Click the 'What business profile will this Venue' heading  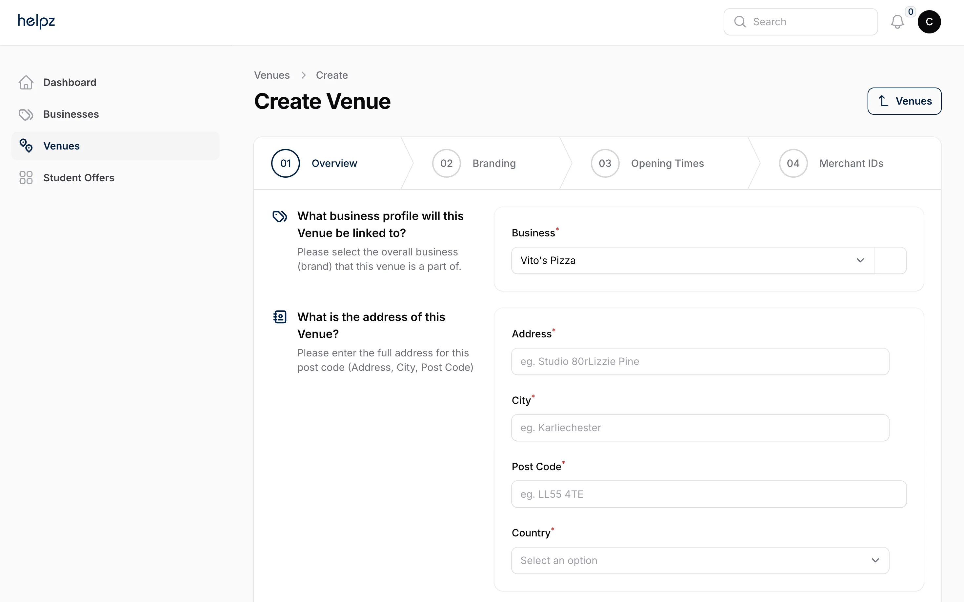[x=380, y=225]
